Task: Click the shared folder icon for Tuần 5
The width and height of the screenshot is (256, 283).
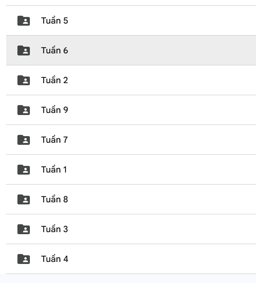Action: [x=24, y=21]
